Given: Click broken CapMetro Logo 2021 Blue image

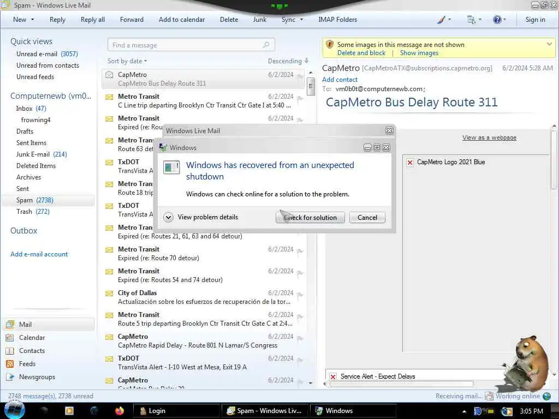Looking at the screenshot, I should point(410,163).
